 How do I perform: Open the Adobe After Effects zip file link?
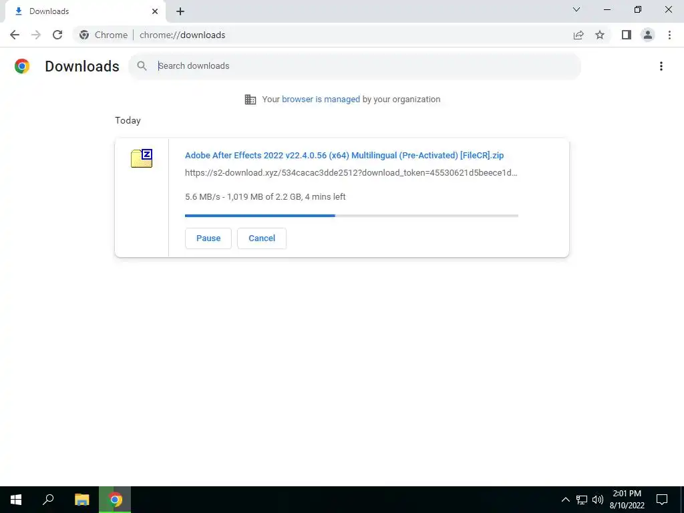tap(344, 155)
